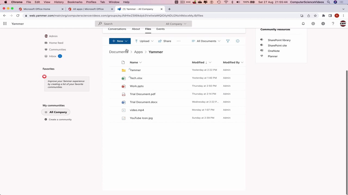Open the History menu in menu bar
Viewport: 348px width, 195px height.
tap(59, 2)
